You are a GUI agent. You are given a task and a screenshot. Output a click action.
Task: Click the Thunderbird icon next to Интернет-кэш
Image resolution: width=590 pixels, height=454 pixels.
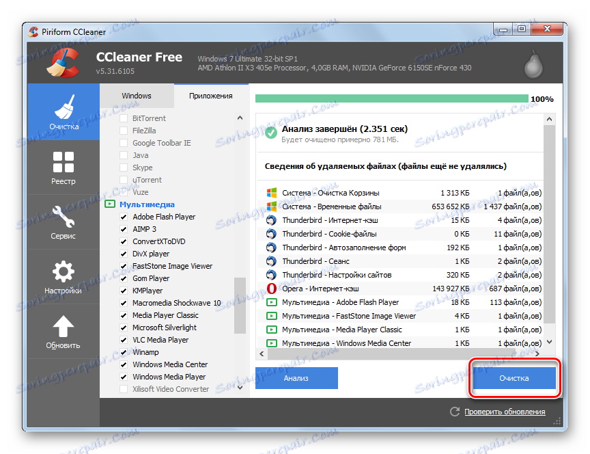(270, 219)
